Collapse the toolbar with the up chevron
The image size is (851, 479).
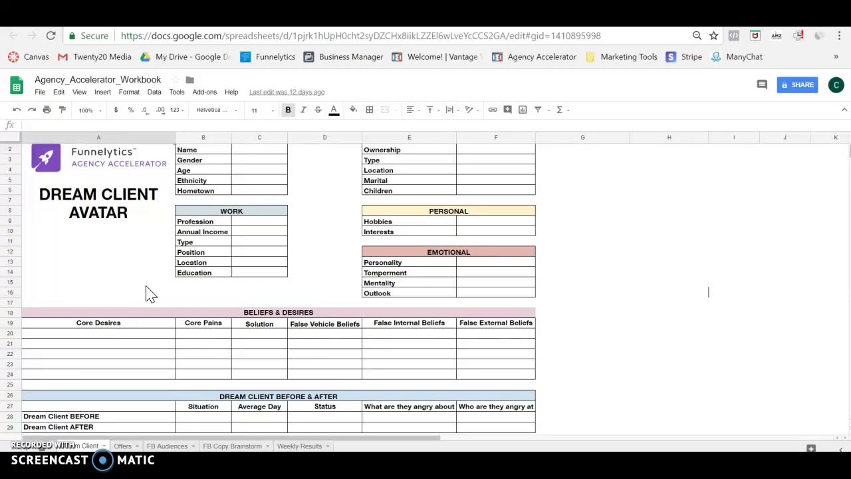(x=844, y=110)
